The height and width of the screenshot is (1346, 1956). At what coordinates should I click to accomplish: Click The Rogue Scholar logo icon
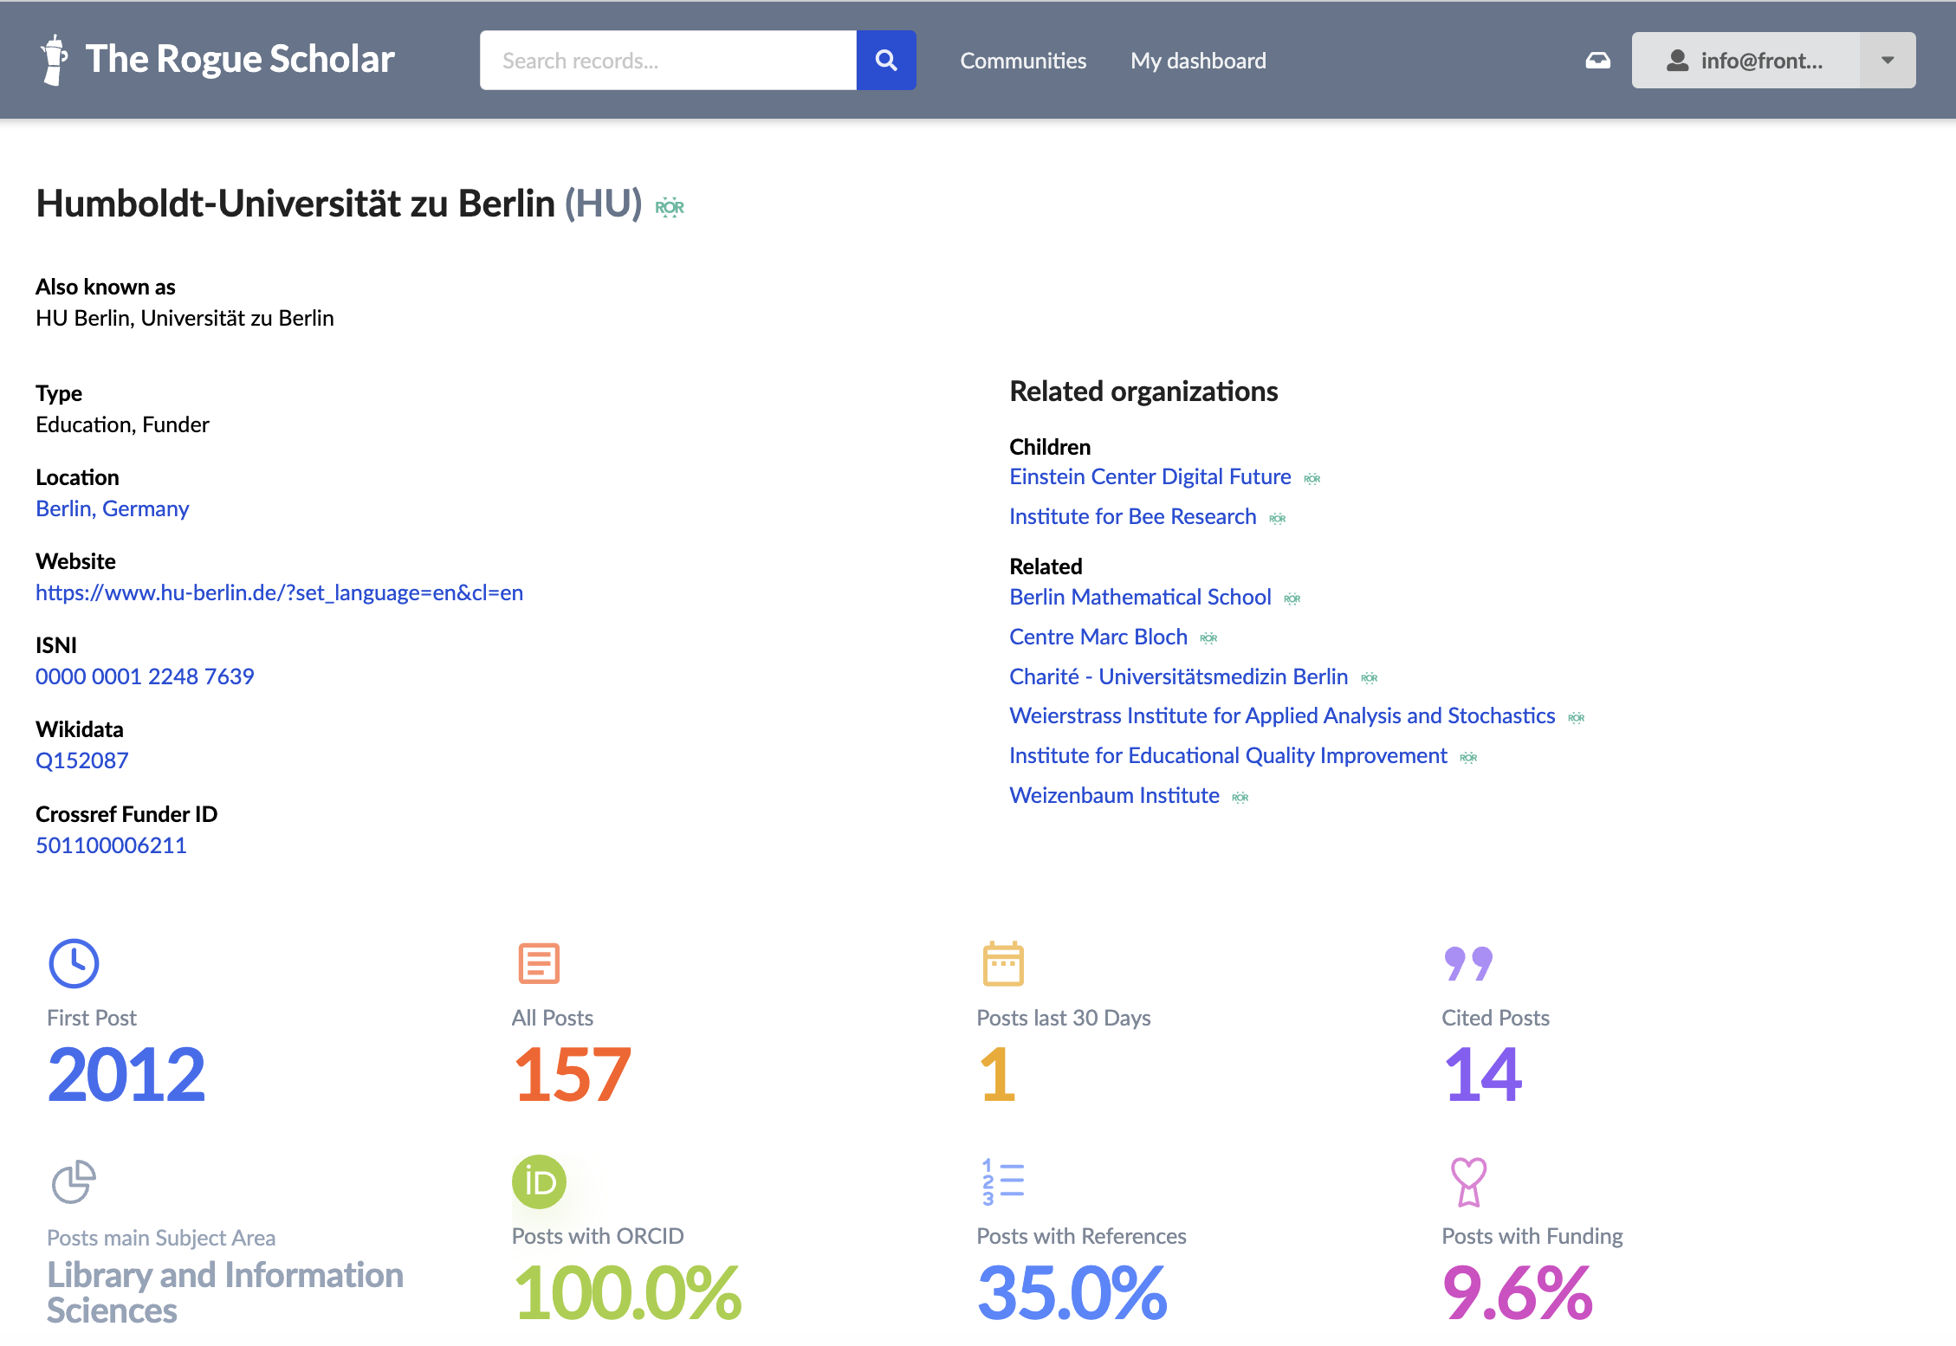(55, 60)
